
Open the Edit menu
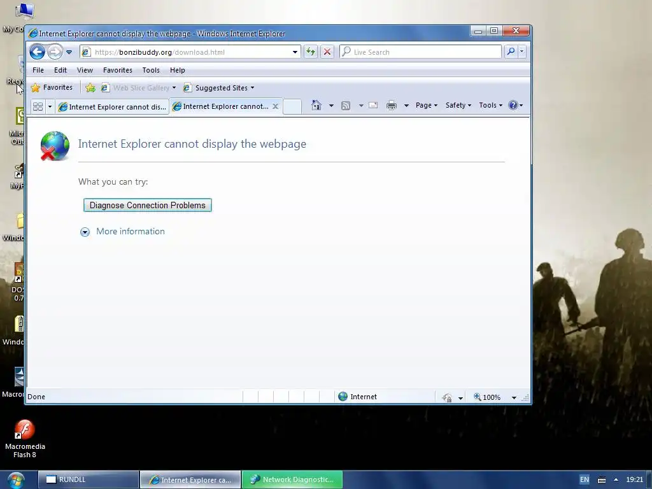60,70
